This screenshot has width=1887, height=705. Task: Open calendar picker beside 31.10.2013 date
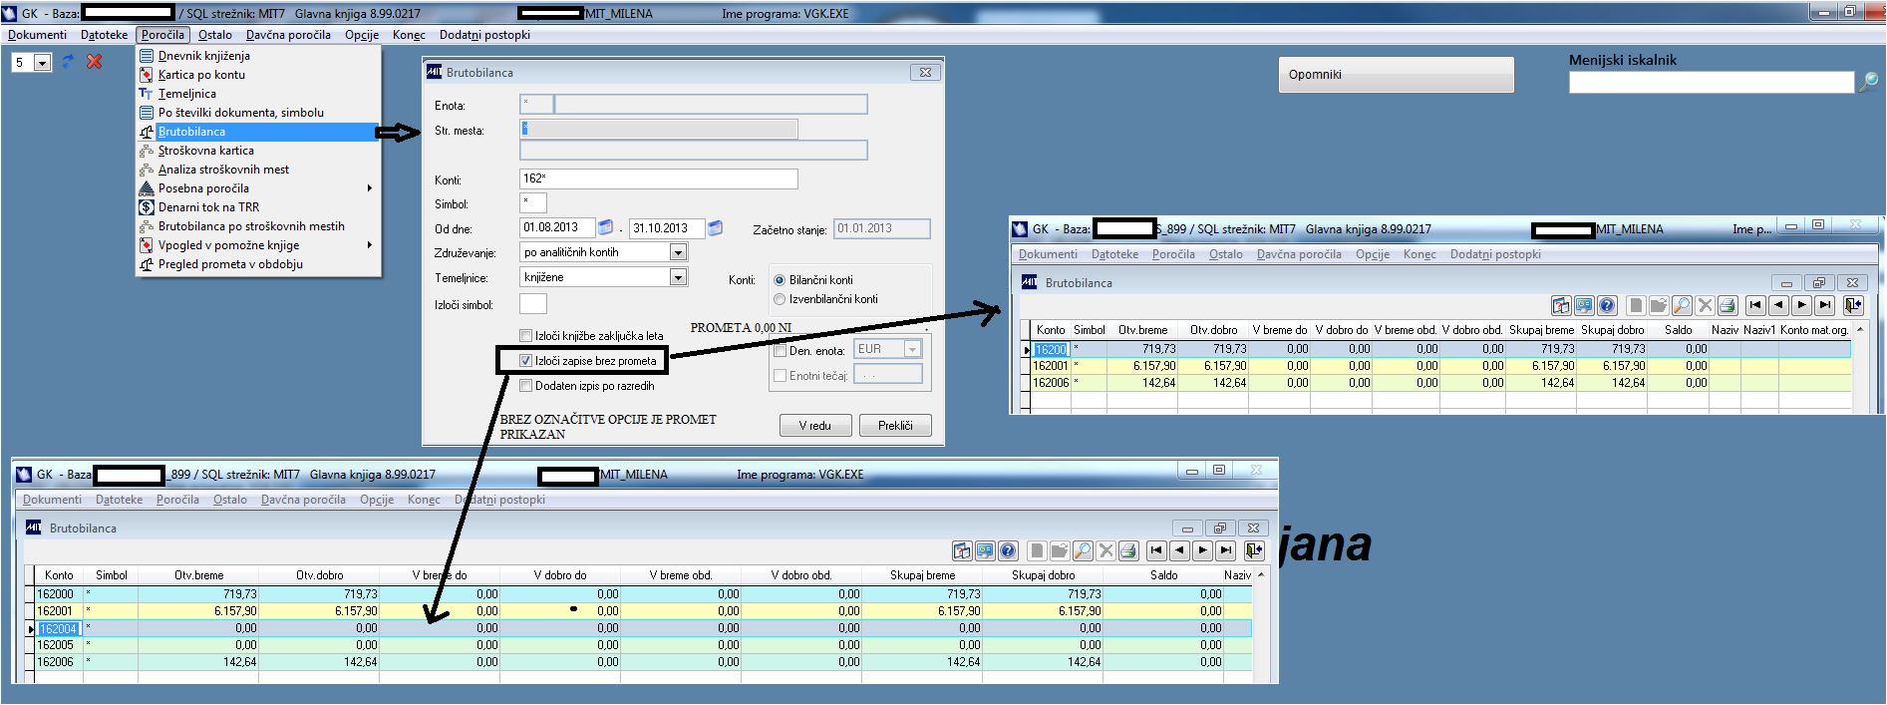pos(715,228)
